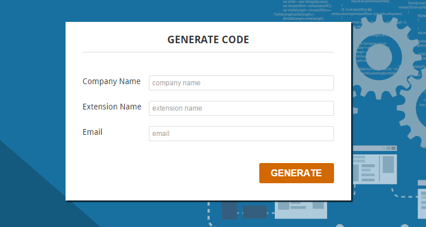
Task: Click the dashed connector line at bottom
Action: pos(209,214)
